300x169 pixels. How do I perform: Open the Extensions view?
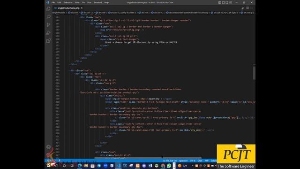pos(48,41)
